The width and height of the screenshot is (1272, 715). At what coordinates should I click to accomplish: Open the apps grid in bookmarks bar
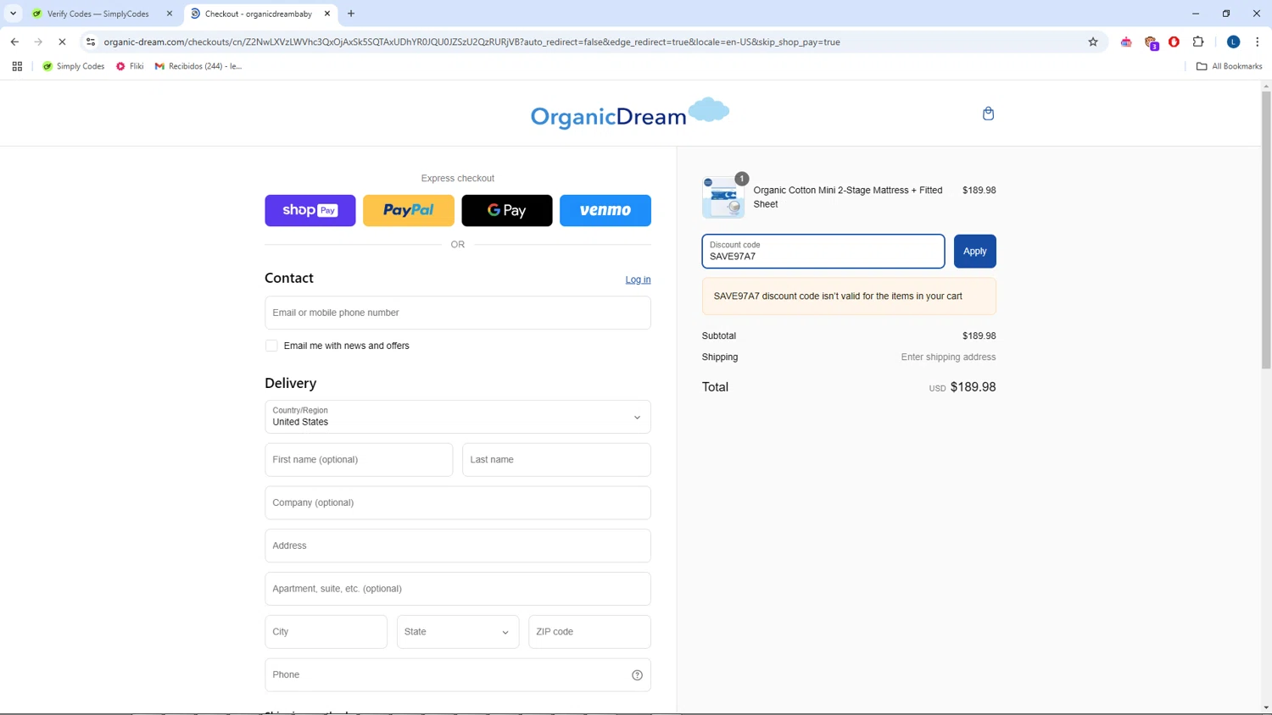coord(17,66)
